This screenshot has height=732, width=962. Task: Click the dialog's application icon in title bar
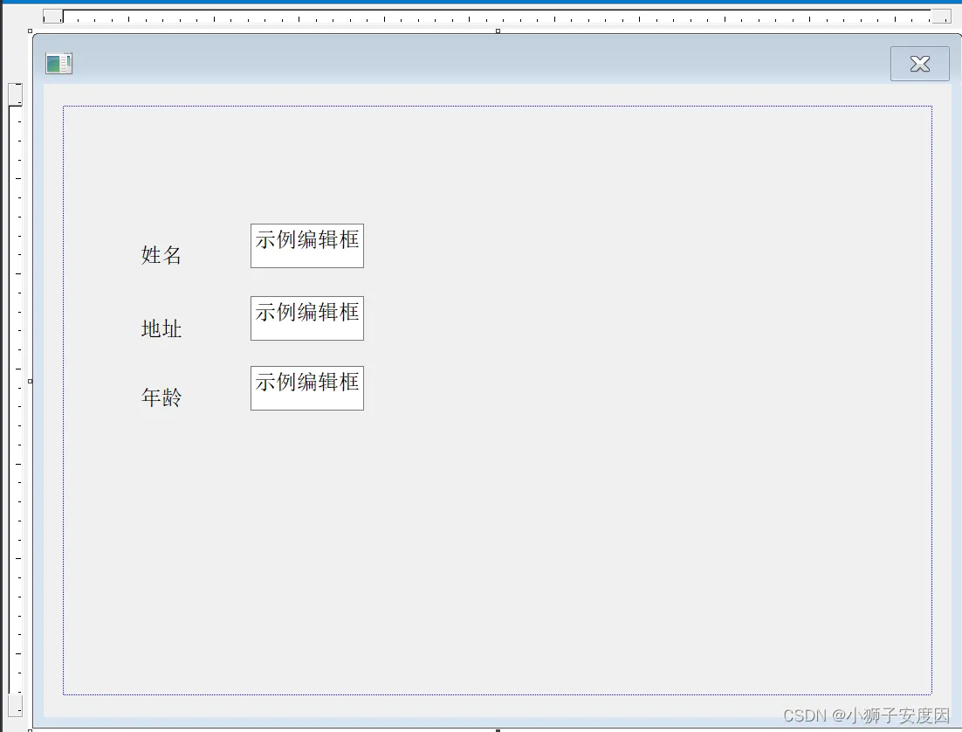point(58,63)
